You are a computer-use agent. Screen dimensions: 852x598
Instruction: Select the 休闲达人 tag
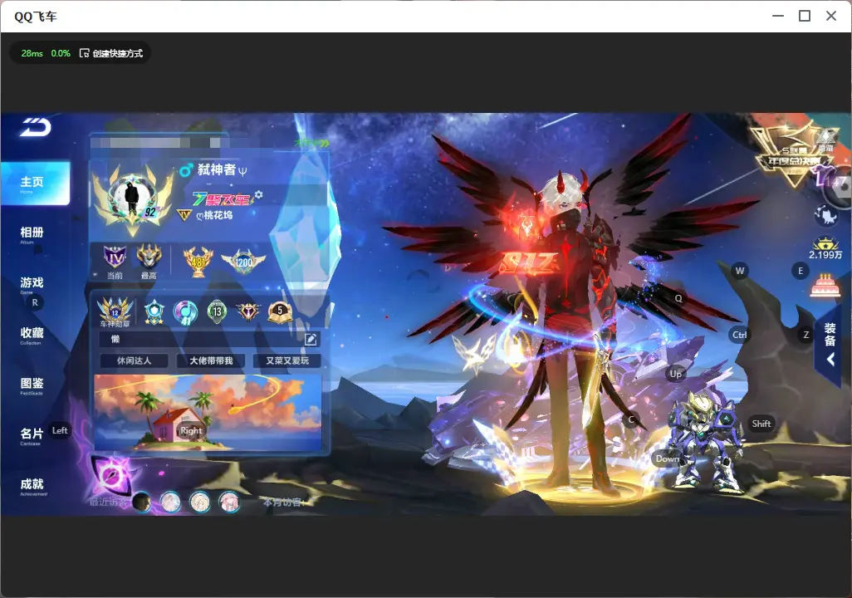tap(135, 361)
